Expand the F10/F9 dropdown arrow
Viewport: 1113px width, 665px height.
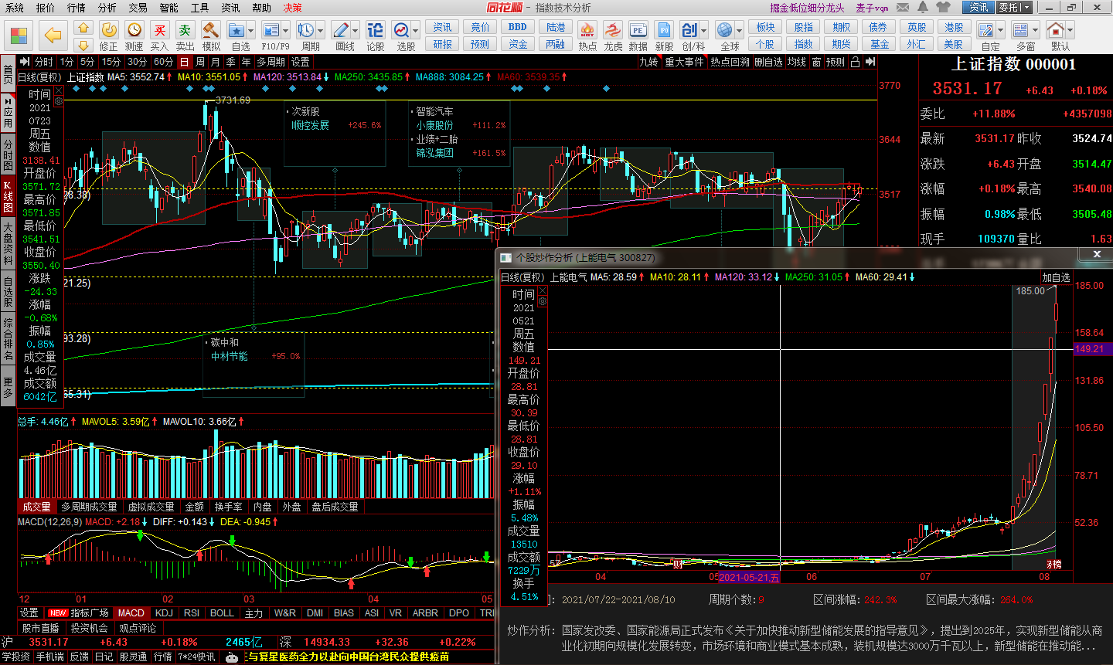pyautogui.click(x=286, y=31)
